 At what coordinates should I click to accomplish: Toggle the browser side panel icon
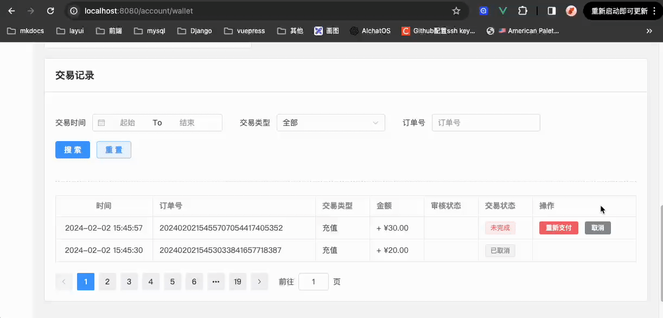[x=551, y=11]
